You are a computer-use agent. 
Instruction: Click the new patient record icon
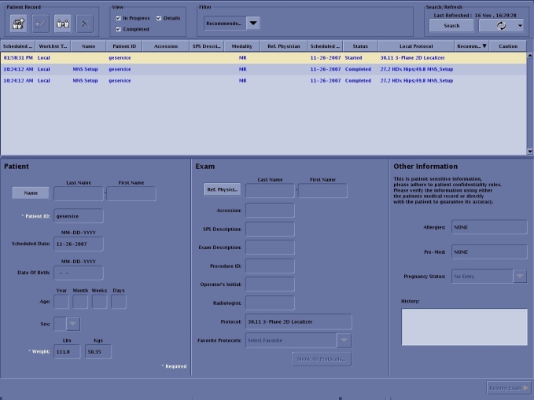[x=16, y=24]
